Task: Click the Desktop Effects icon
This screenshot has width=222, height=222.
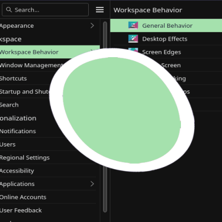Action: (x=133, y=39)
